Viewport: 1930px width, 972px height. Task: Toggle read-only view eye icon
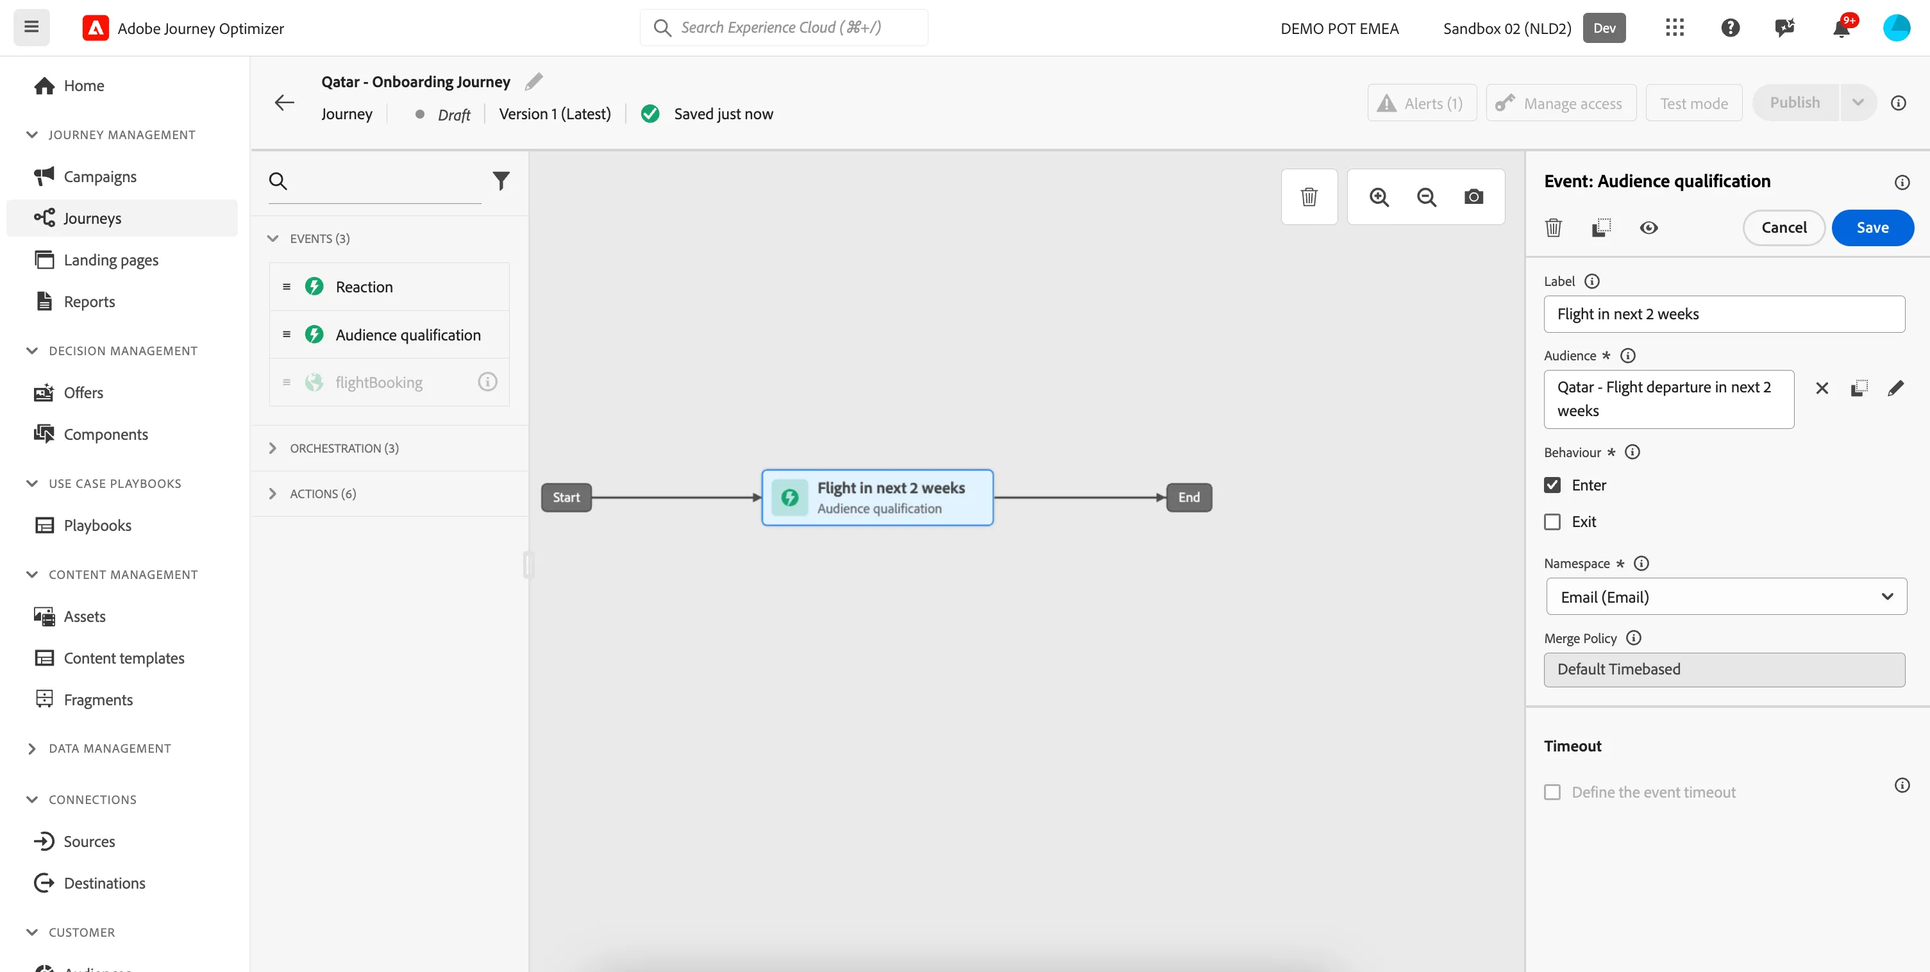click(x=1649, y=227)
